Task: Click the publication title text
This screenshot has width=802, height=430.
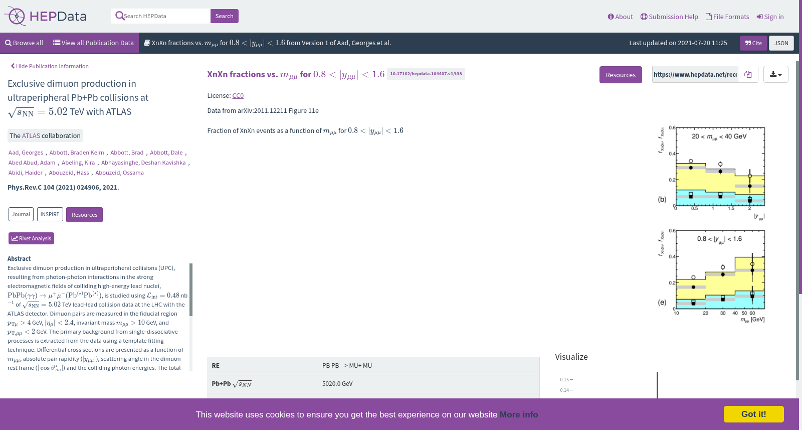Action: click(x=78, y=98)
